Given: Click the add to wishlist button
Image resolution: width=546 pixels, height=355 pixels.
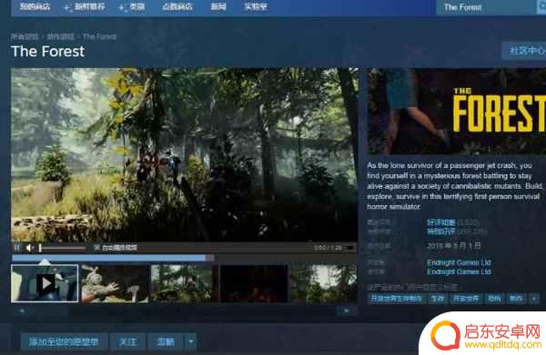Looking at the screenshot, I should click(x=64, y=341).
